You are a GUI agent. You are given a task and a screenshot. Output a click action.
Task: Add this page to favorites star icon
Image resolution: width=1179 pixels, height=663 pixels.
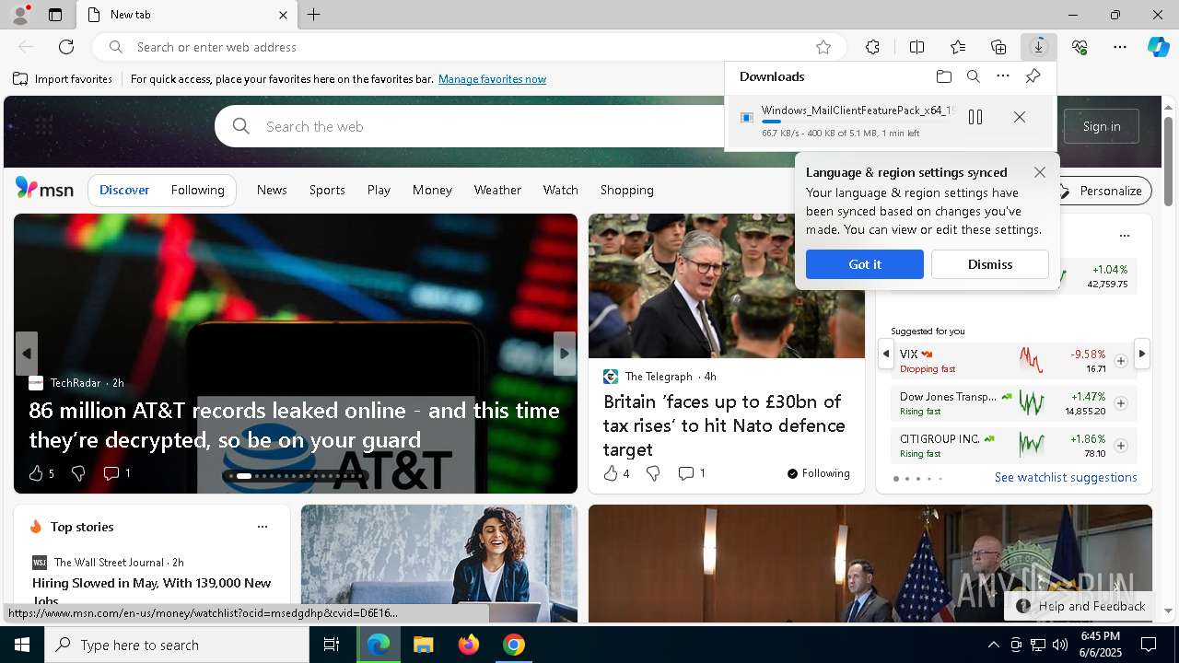(x=823, y=47)
